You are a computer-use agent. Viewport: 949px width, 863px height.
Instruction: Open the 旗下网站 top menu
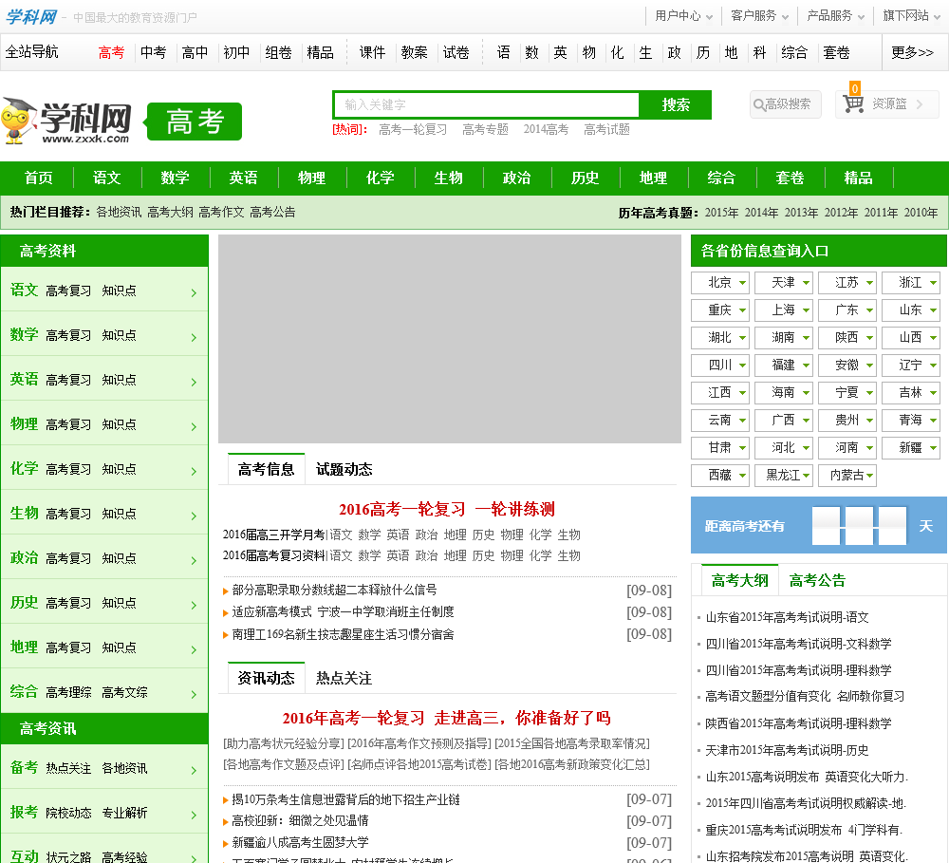click(911, 16)
